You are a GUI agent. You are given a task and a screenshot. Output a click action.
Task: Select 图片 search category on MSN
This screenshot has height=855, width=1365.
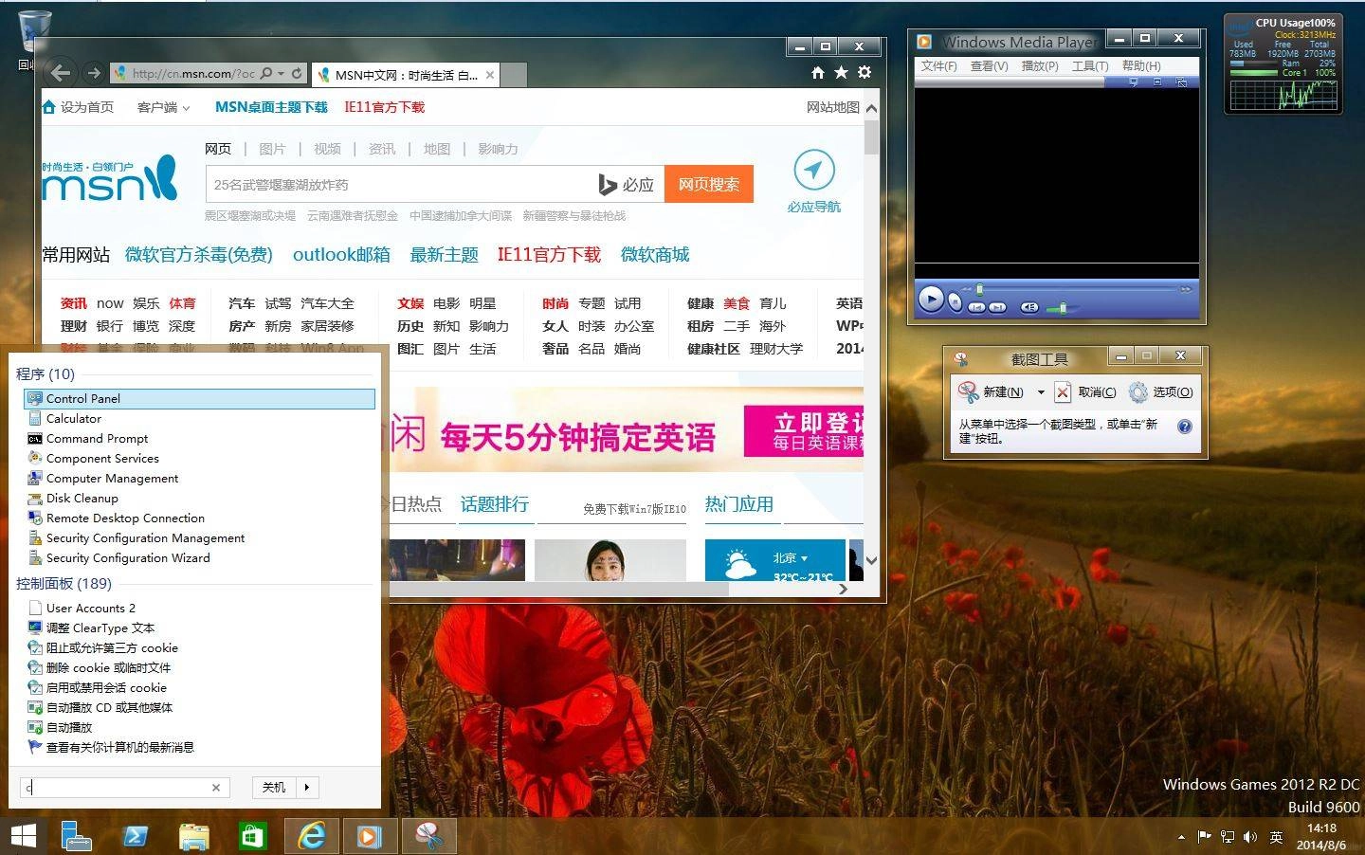point(272,149)
